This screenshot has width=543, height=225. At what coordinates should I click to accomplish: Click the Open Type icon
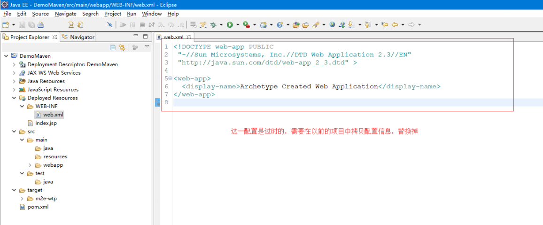click(296, 24)
